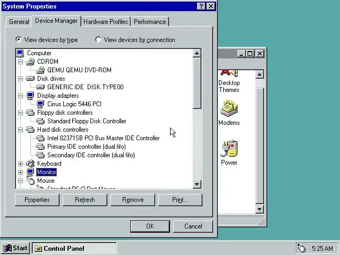
Task: Click the Control Panel window scrollbar thumb
Action: pos(260,146)
